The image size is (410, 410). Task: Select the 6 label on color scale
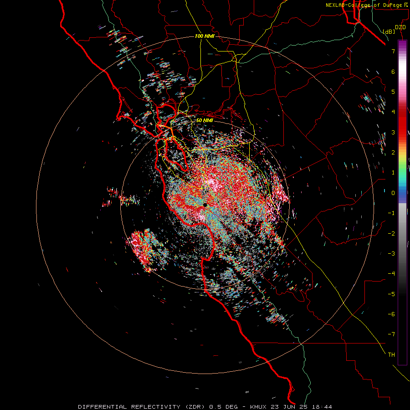click(393, 72)
